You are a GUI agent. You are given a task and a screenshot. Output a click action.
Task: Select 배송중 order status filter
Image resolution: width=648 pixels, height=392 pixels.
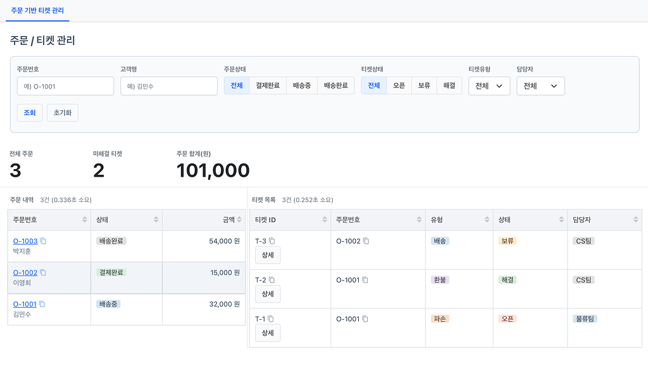coord(302,85)
